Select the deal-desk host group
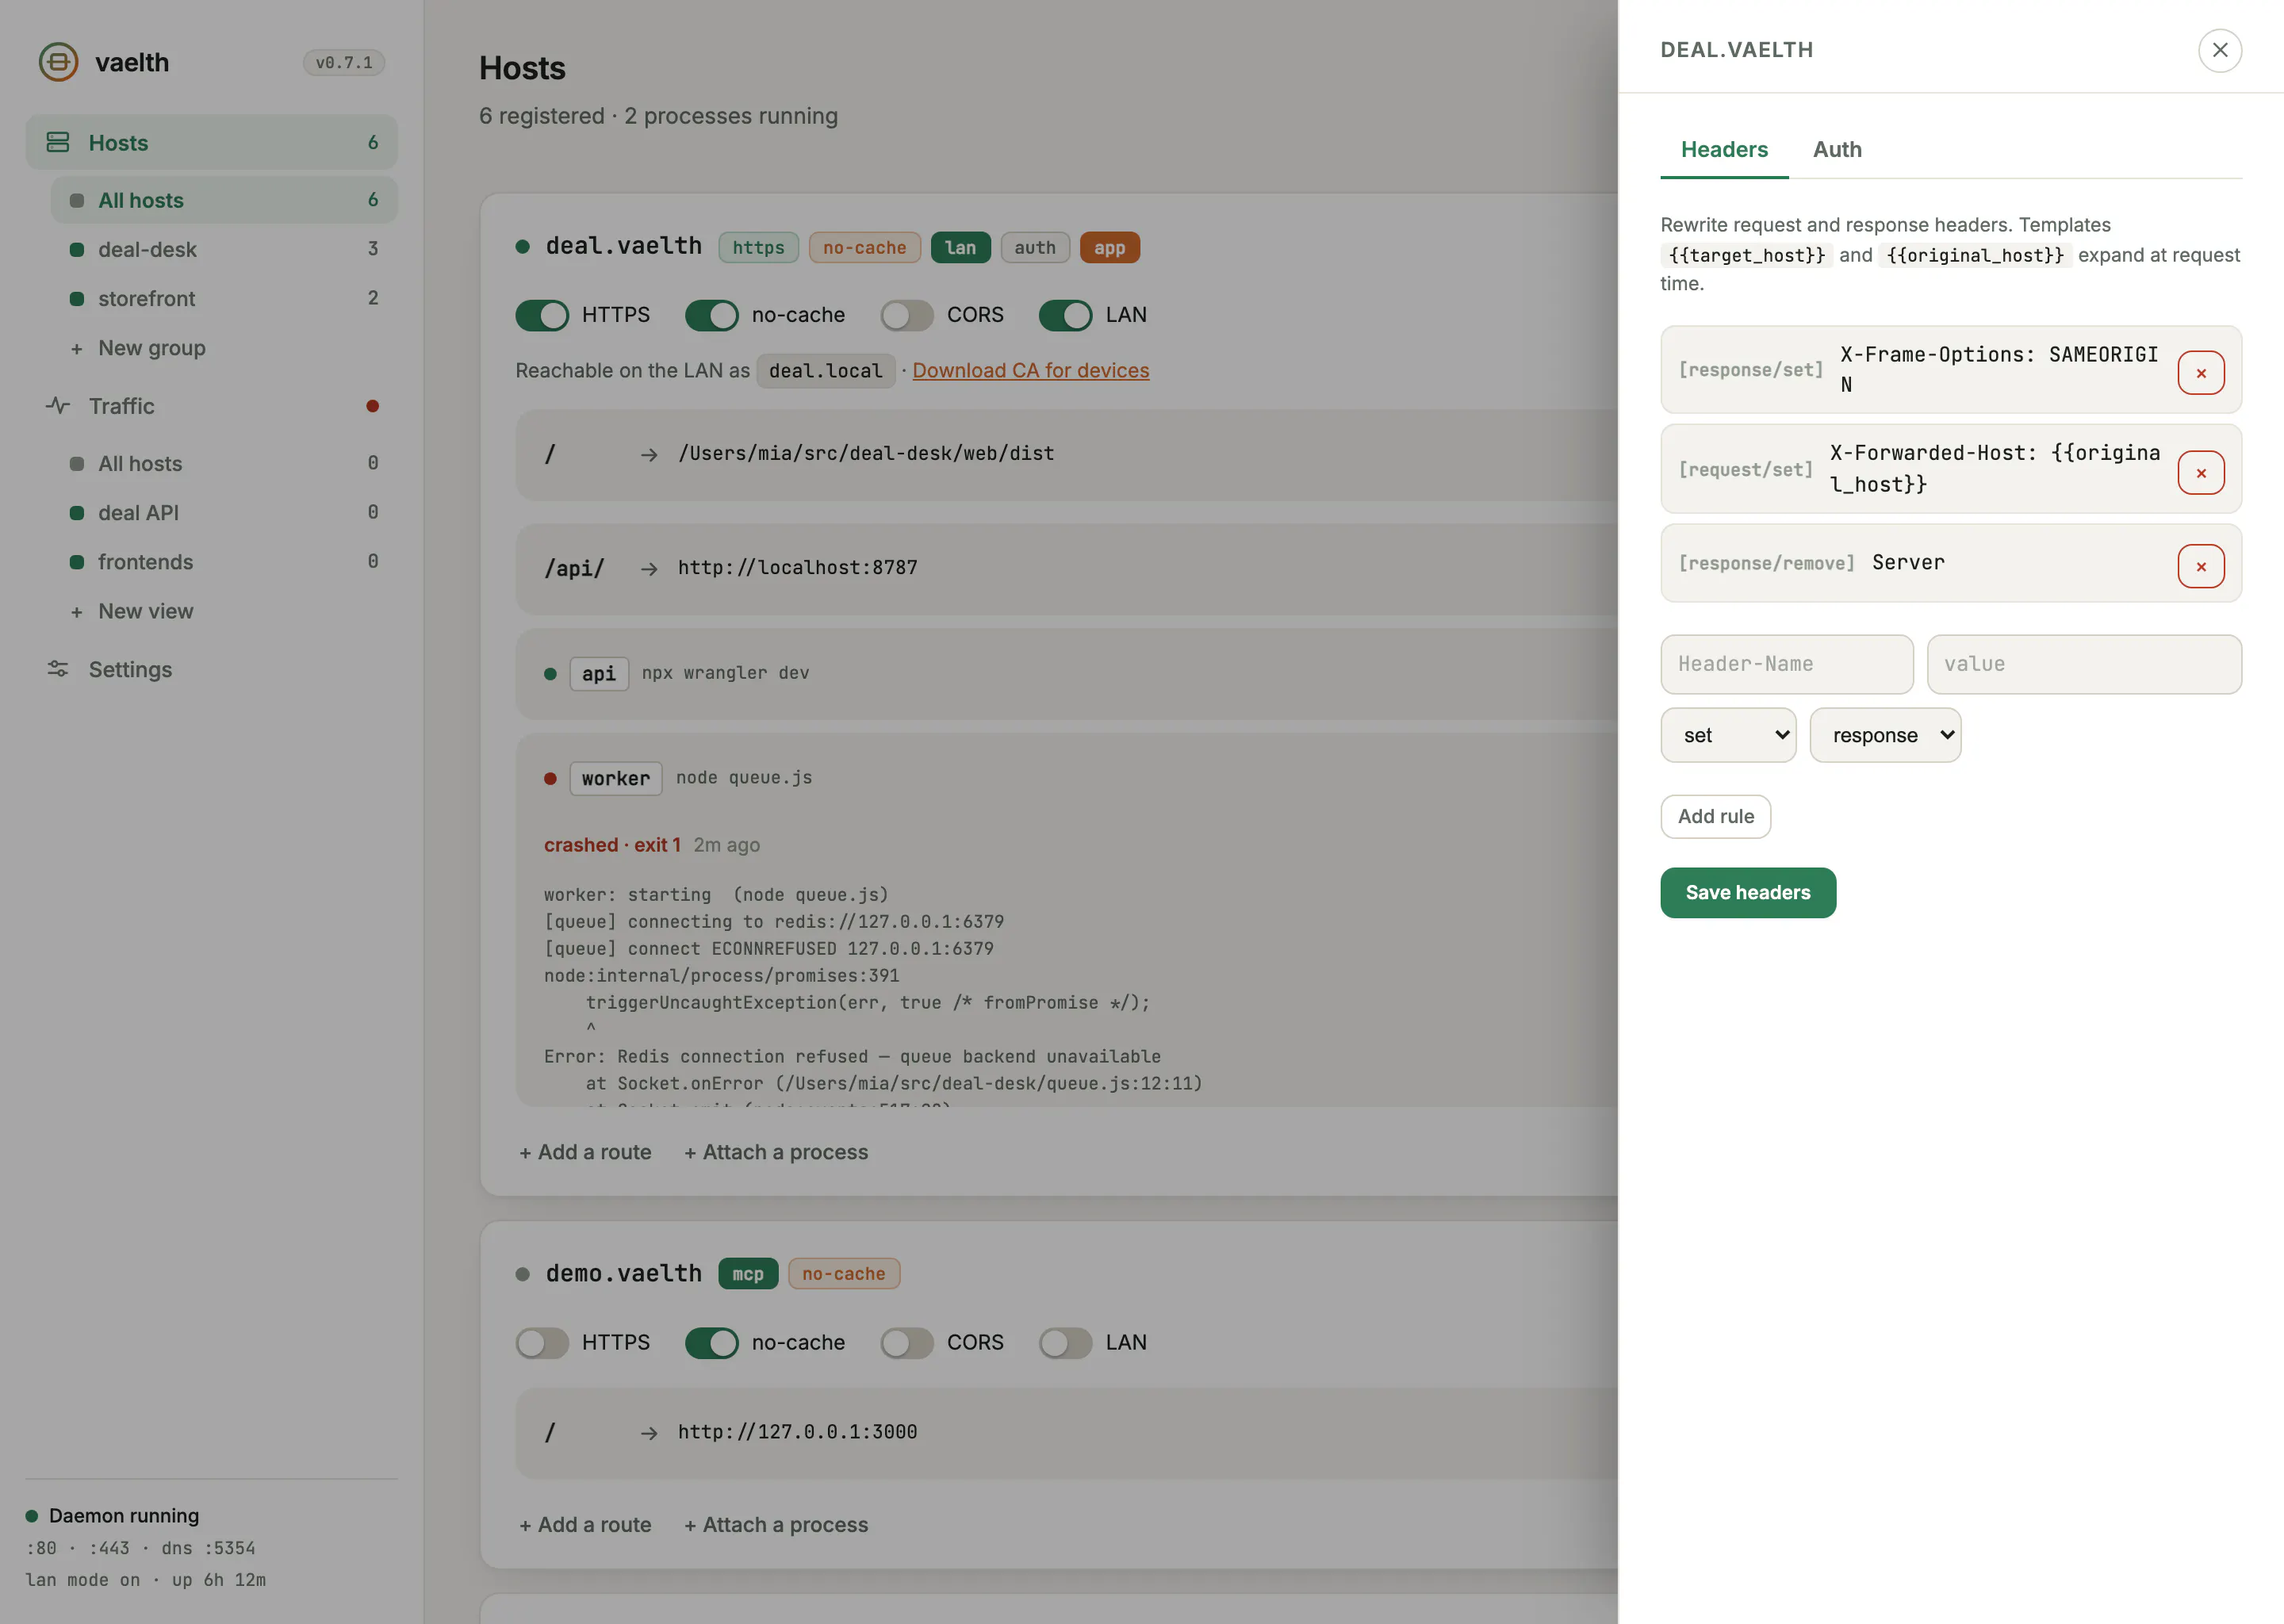 [224, 249]
